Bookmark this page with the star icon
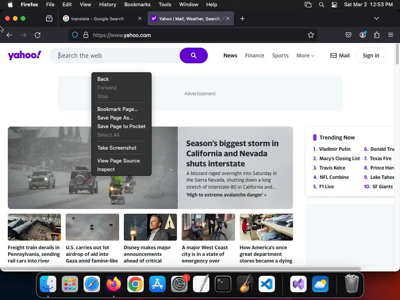This screenshot has height=300, width=400. click(311, 35)
